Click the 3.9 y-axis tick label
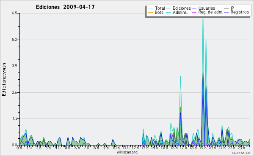 pos(14,66)
